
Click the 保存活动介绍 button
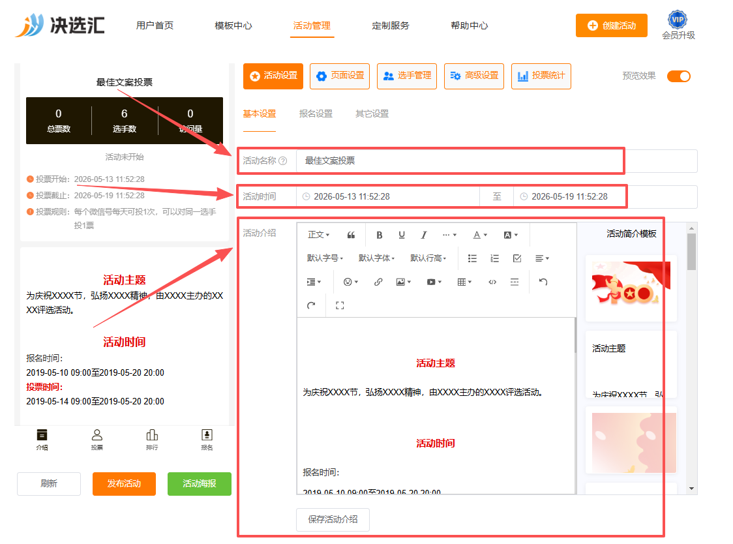pyautogui.click(x=333, y=519)
